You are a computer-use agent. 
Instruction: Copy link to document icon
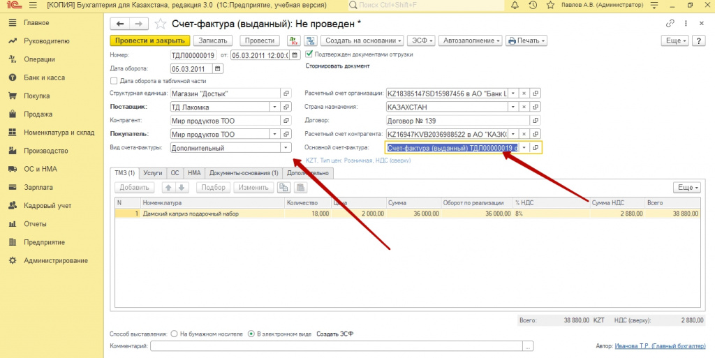point(670,24)
